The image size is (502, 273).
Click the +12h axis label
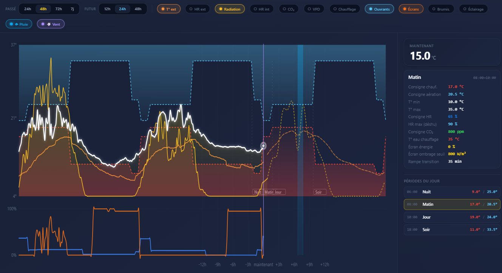(x=325, y=265)
